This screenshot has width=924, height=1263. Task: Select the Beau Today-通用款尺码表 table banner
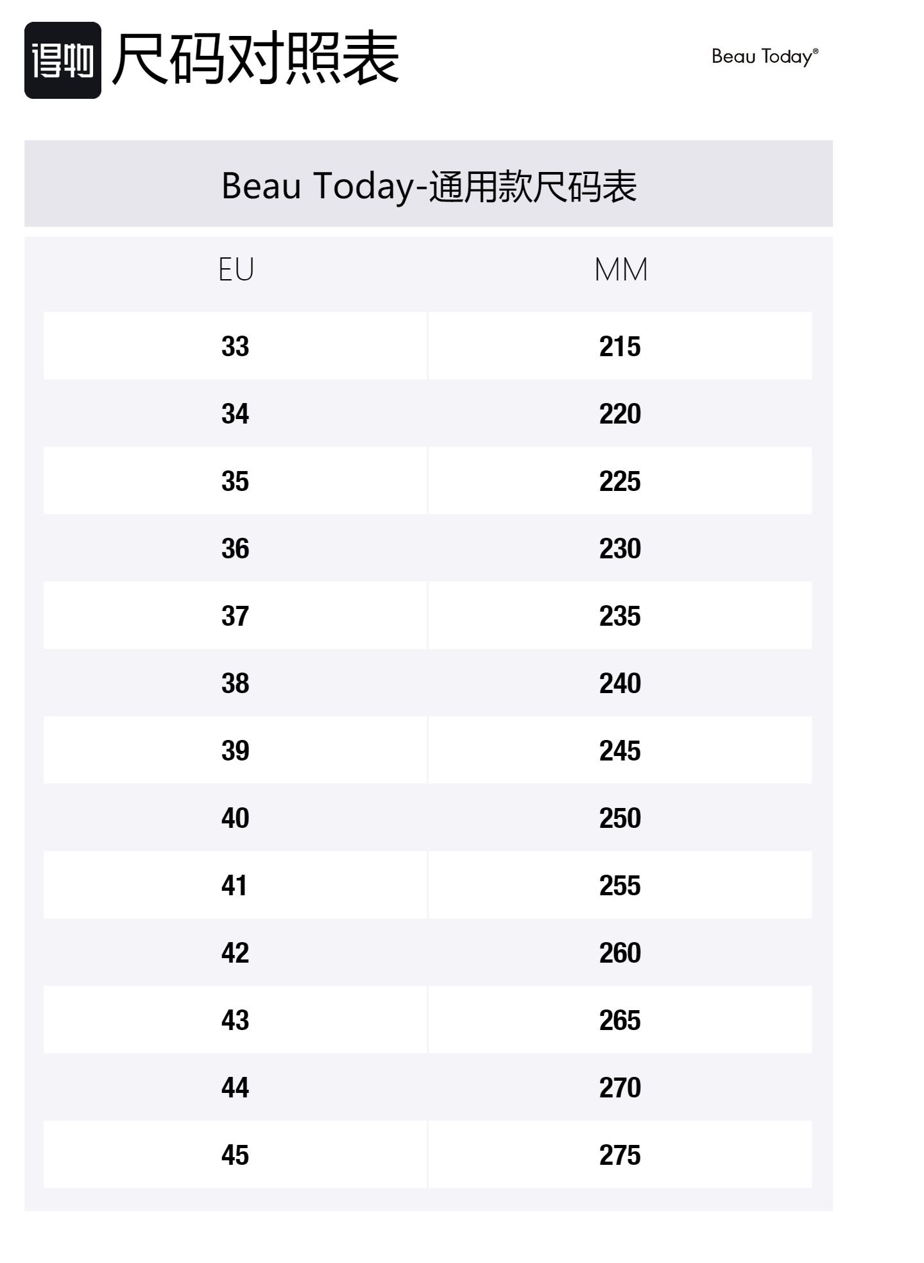coord(428,185)
